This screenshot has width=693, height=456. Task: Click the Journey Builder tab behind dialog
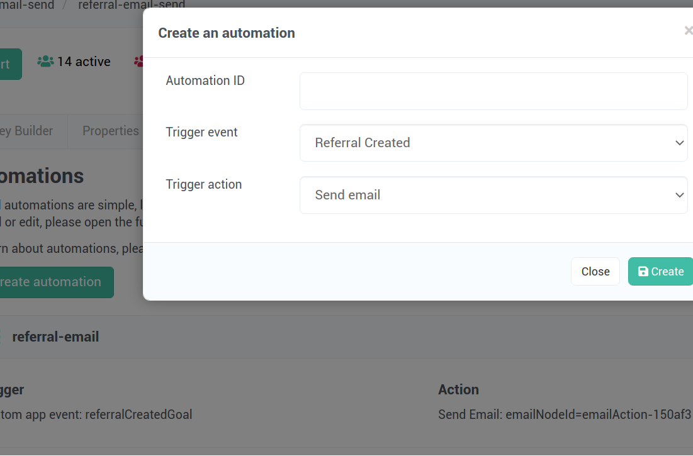(x=26, y=131)
